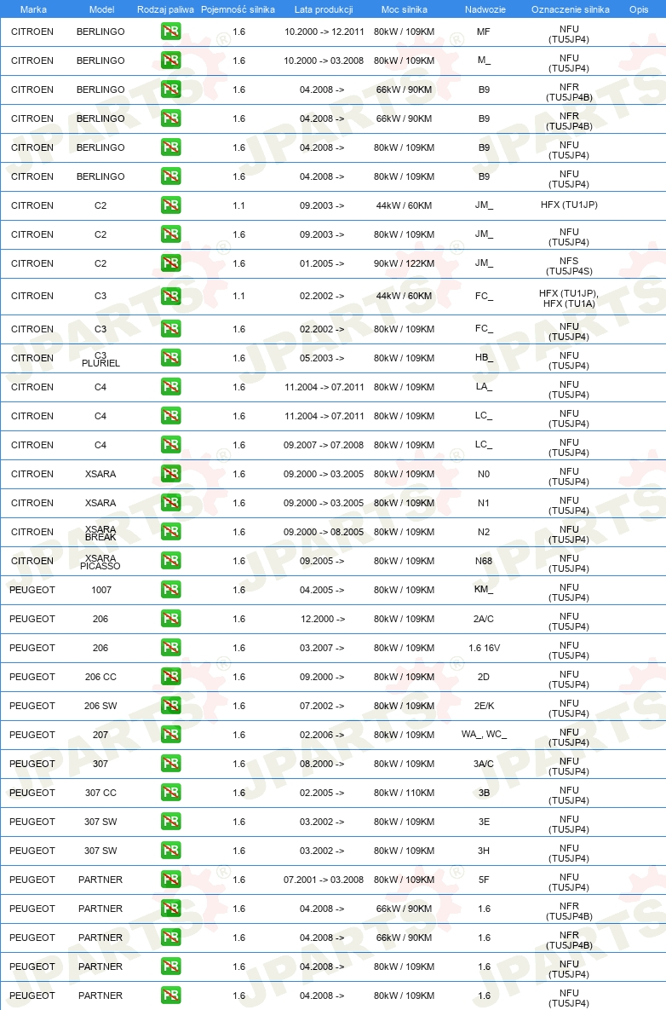
Task: Click the fuel icon in the Peugeot 206 CC row
Action: click(170, 677)
